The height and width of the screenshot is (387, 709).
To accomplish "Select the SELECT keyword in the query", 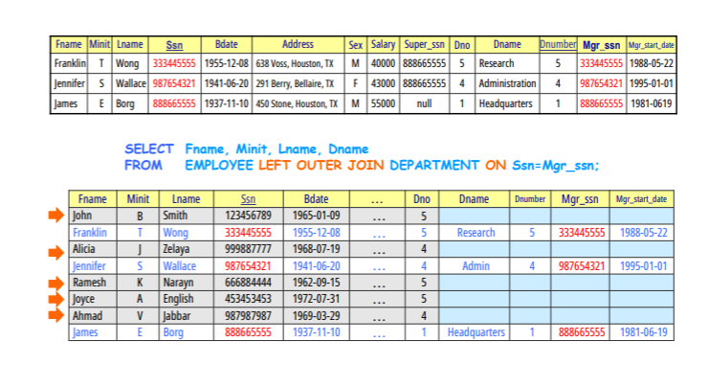I will tap(148, 148).
